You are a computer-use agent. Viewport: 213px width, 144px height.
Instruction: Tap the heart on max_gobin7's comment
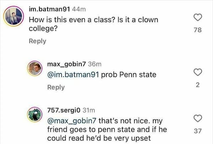pos(198,72)
